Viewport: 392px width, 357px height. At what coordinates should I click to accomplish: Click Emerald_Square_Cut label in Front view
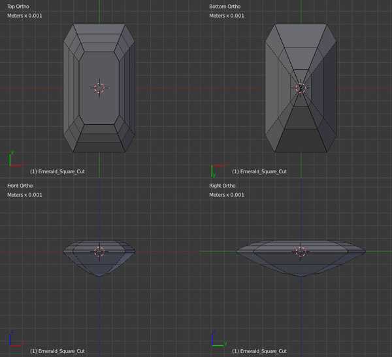coord(57,351)
